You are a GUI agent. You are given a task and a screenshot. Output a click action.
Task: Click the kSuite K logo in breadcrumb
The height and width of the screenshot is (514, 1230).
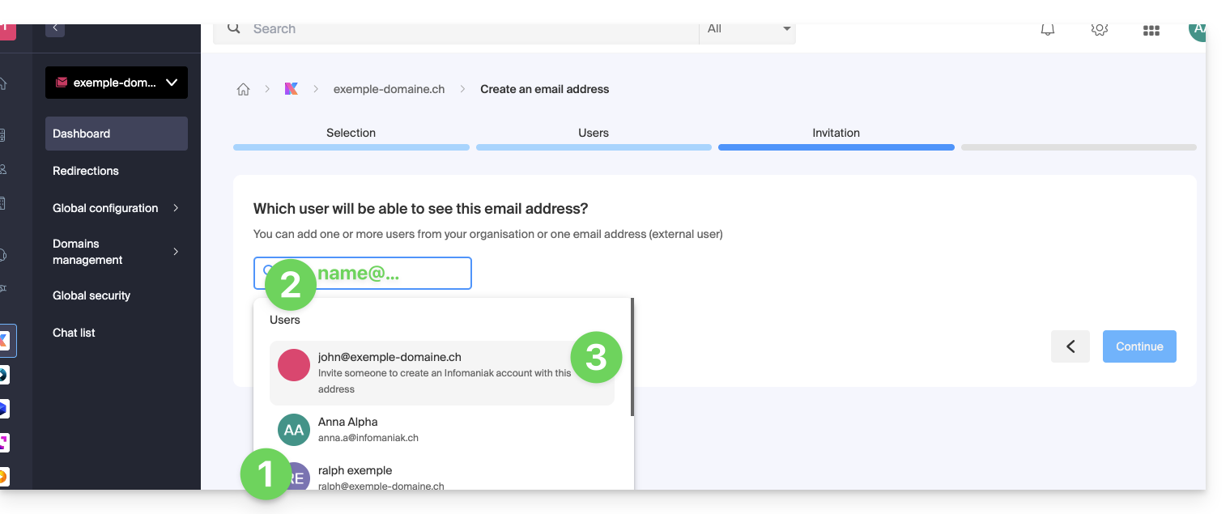292,89
